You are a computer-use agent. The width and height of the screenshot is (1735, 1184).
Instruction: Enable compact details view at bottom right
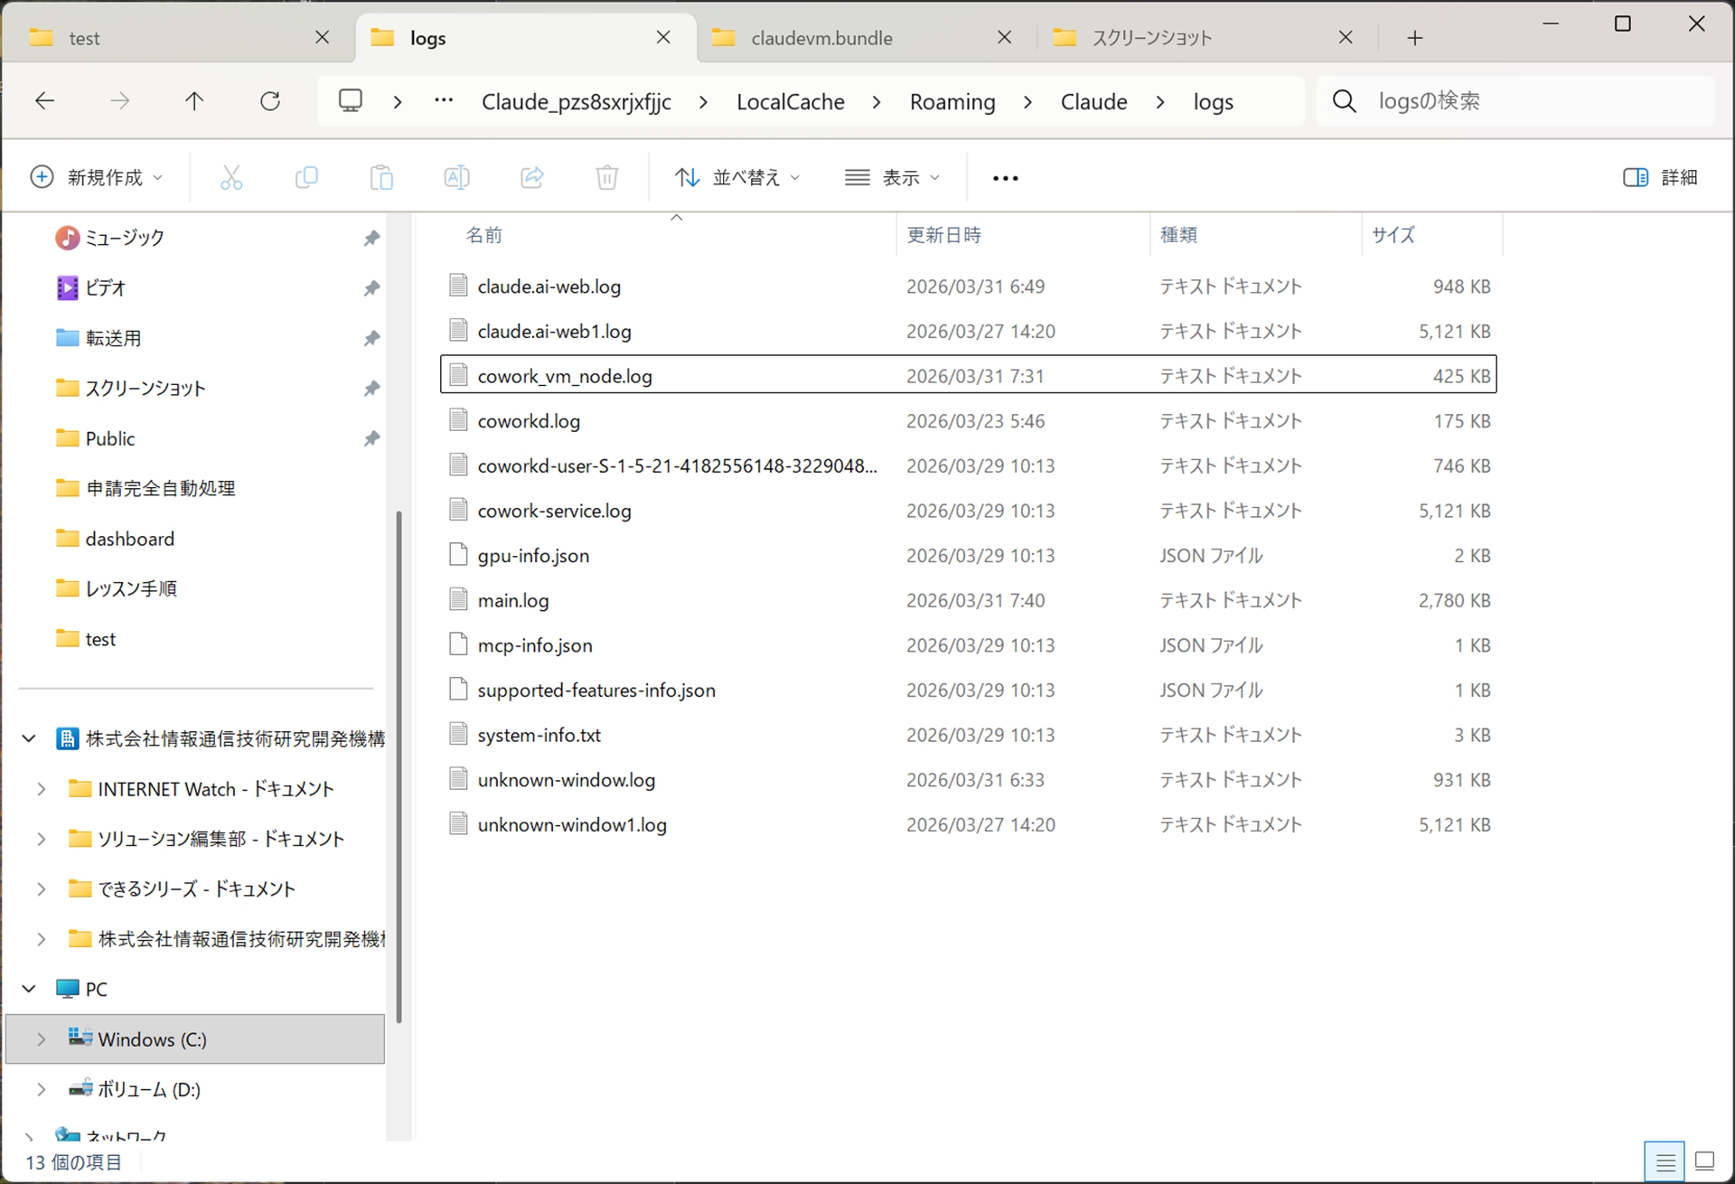point(1666,1161)
